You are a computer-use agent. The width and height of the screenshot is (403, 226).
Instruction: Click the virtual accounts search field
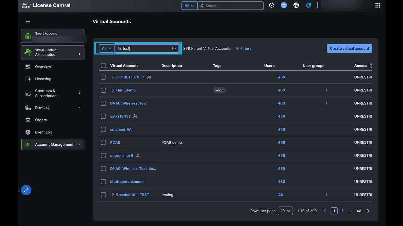(x=147, y=48)
